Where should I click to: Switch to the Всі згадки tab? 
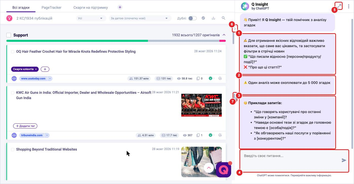[x=21, y=7]
